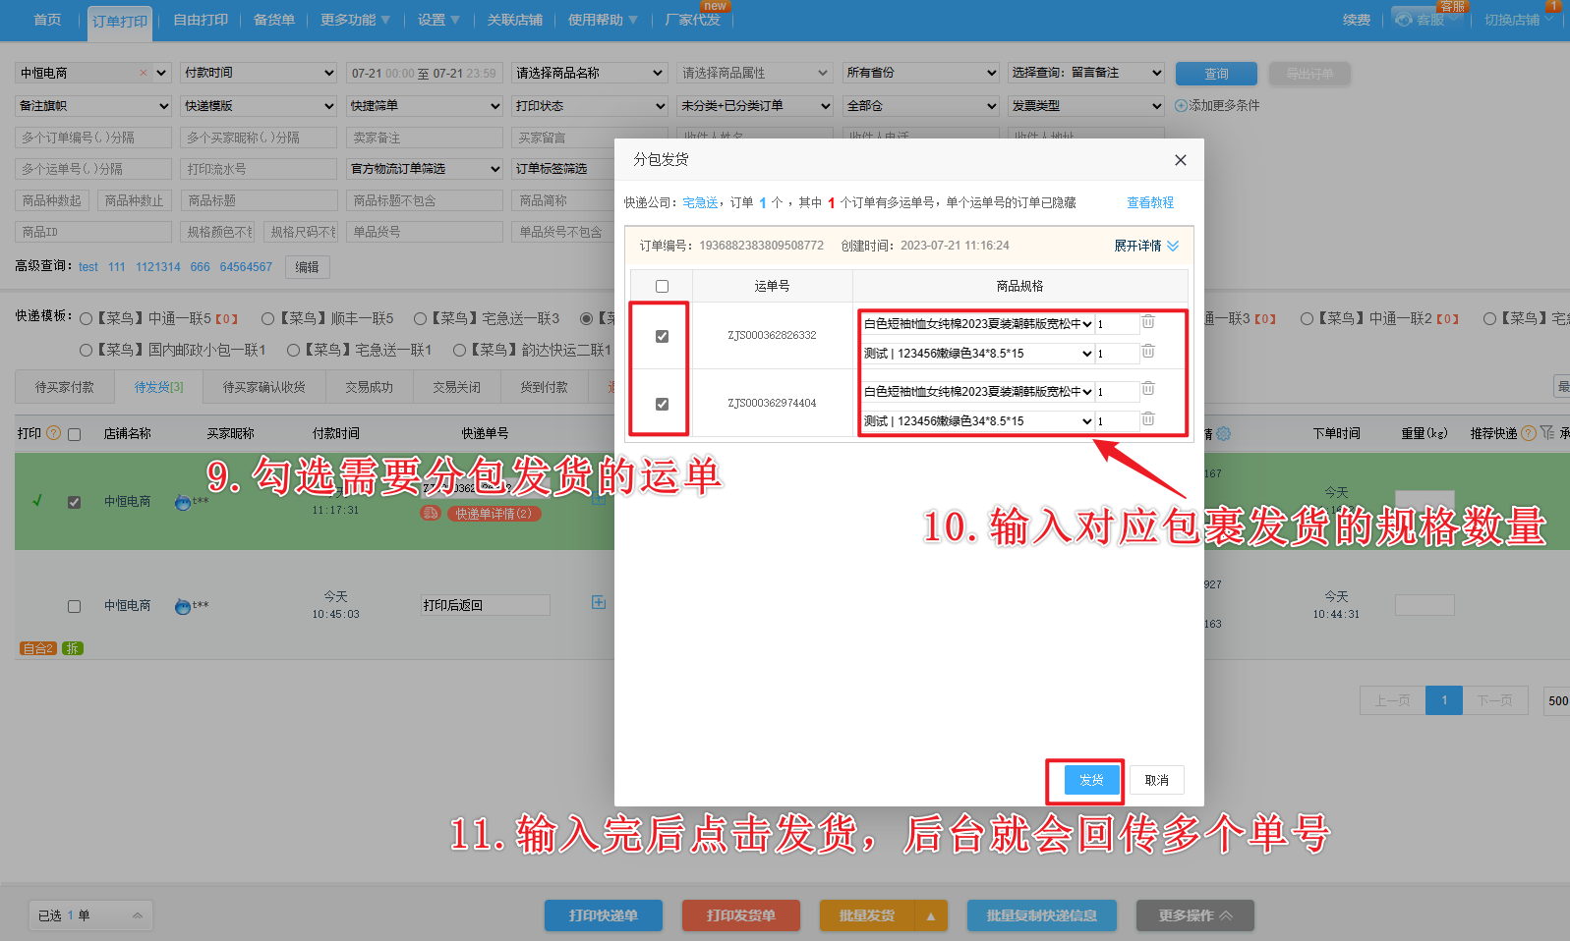Image resolution: width=1570 pixels, height=941 pixels.
Task: Open the 测试 spec dropdown under waybill ZJS000362974404
Action: point(977,420)
